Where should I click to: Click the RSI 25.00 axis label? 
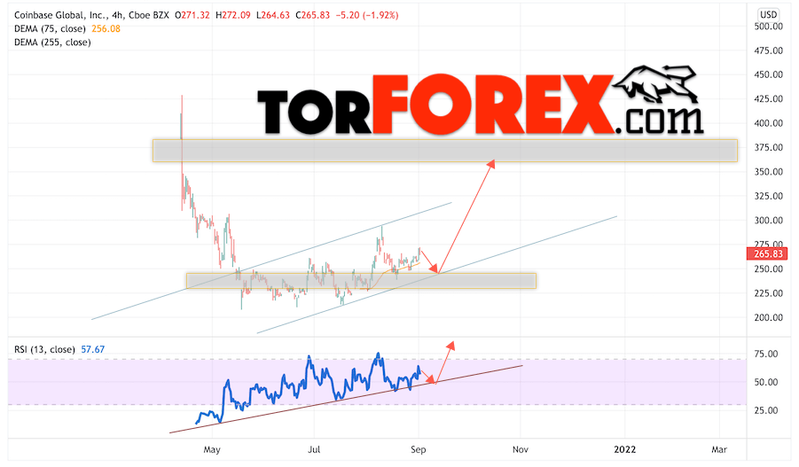pyautogui.click(x=766, y=410)
